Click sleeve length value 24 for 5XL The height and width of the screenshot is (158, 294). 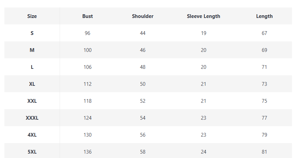pos(203,152)
